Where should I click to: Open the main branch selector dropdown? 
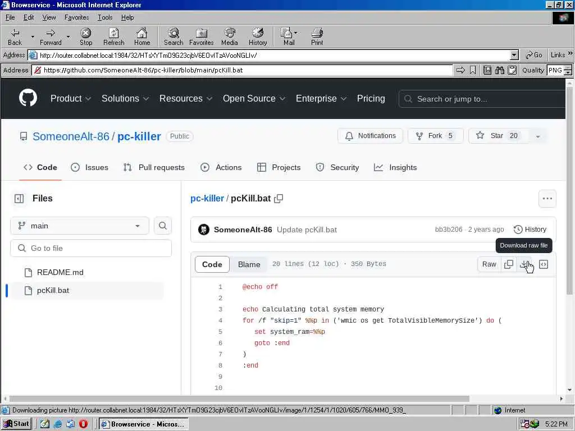[x=80, y=226]
